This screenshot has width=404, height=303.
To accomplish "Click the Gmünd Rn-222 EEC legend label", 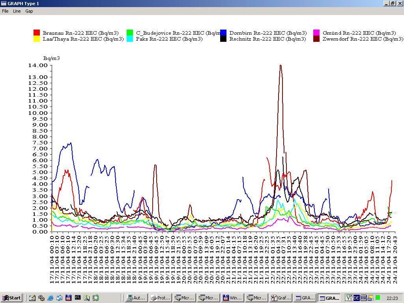I will pyautogui.click(x=359, y=33).
